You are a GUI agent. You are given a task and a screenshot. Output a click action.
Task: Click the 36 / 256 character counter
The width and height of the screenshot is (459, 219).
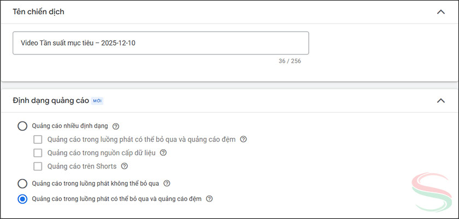(290, 61)
